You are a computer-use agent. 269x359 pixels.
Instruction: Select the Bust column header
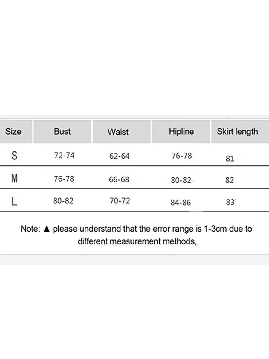point(62,132)
